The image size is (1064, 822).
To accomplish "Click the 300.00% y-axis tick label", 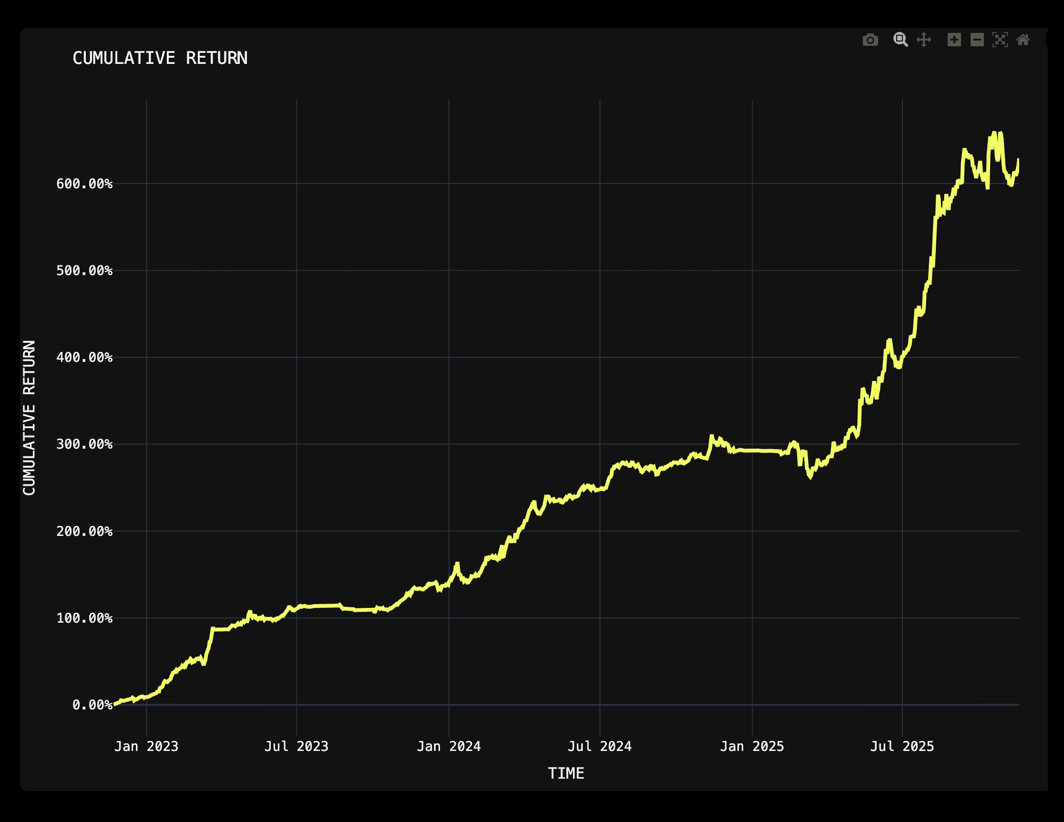I will (x=84, y=444).
